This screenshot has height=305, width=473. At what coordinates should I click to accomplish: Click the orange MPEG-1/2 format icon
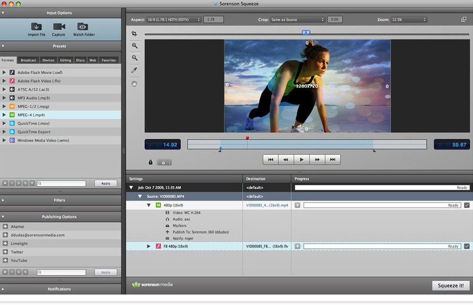(12, 106)
